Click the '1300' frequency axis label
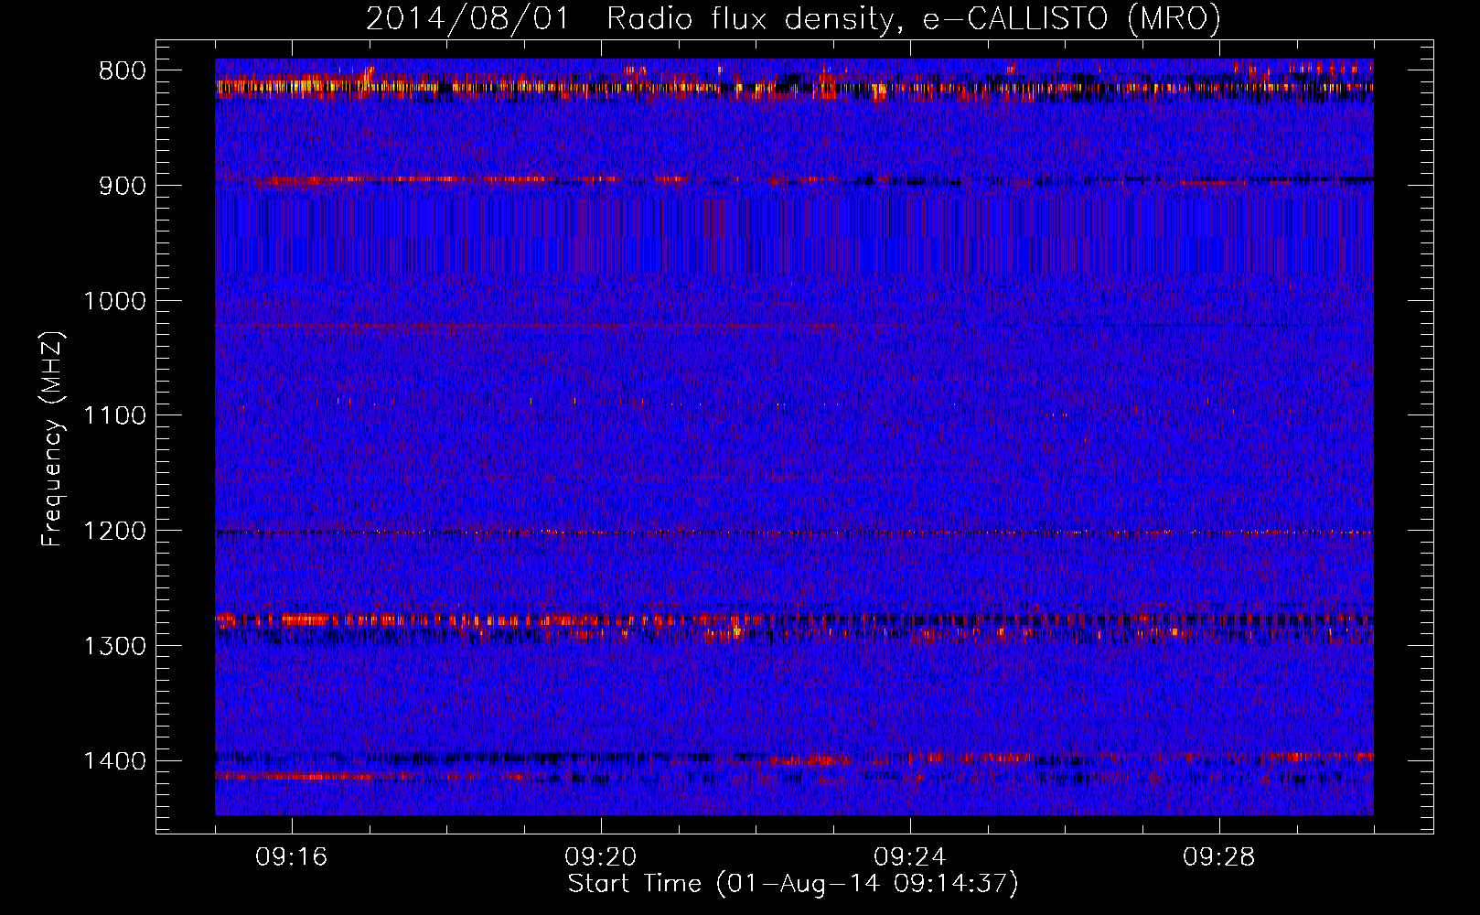1480x915 pixels. click(115, 646)
